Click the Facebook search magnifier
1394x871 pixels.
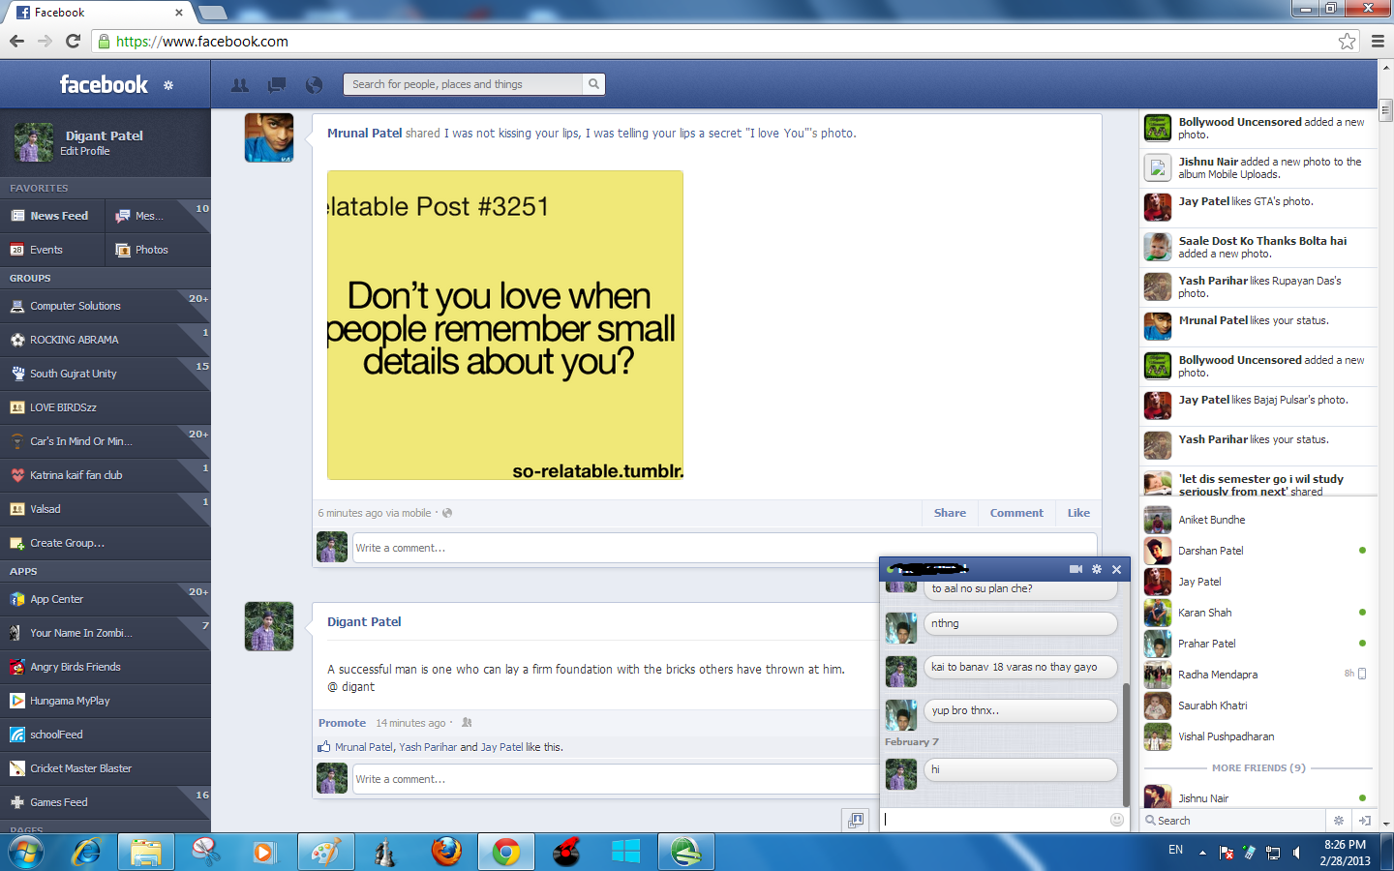592,84
